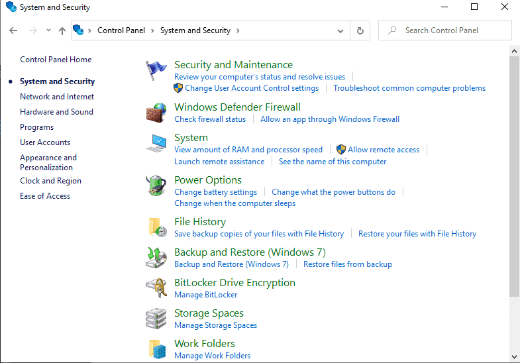Click Manage Storage Spaces link
520x363 pixels.
coord(215,325)
